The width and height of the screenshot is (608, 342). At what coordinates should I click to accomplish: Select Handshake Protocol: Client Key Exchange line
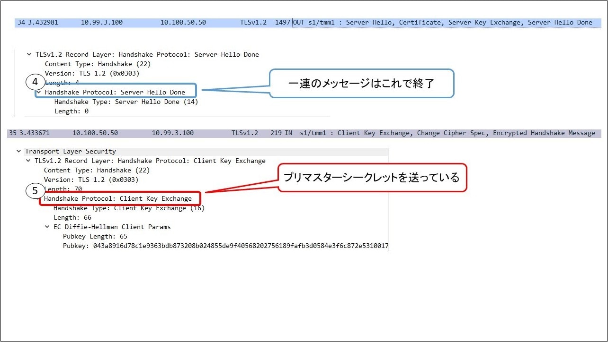(117, 199)
